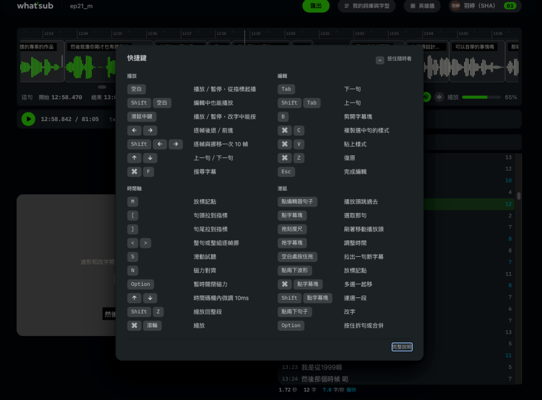Click the vertical scrollbar thumb of the subtitle list

[519, 196]
